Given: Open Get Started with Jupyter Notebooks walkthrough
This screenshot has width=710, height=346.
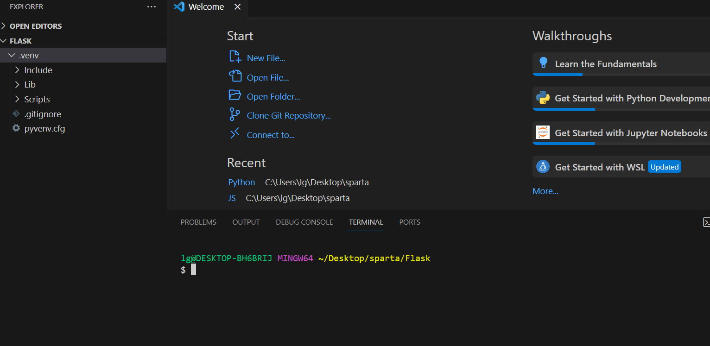Looking at the screenshot, I should click(621, 133).
